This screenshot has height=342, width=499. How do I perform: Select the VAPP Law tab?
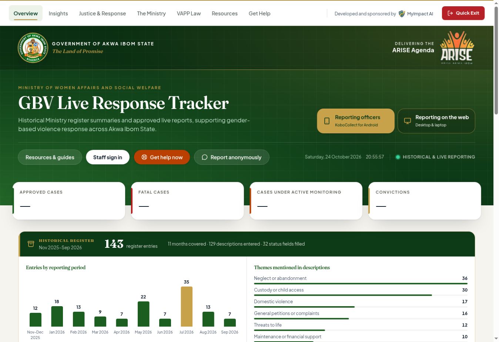(x=189, y=13)
